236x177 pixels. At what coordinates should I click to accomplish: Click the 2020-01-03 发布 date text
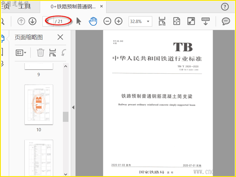tap(121, 165)
